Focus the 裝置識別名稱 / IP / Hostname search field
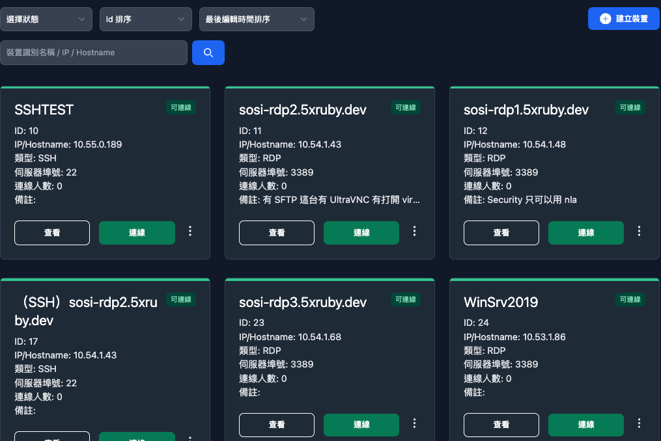The height and width of the screenshot is (441, 661). (x=94, y=53)
